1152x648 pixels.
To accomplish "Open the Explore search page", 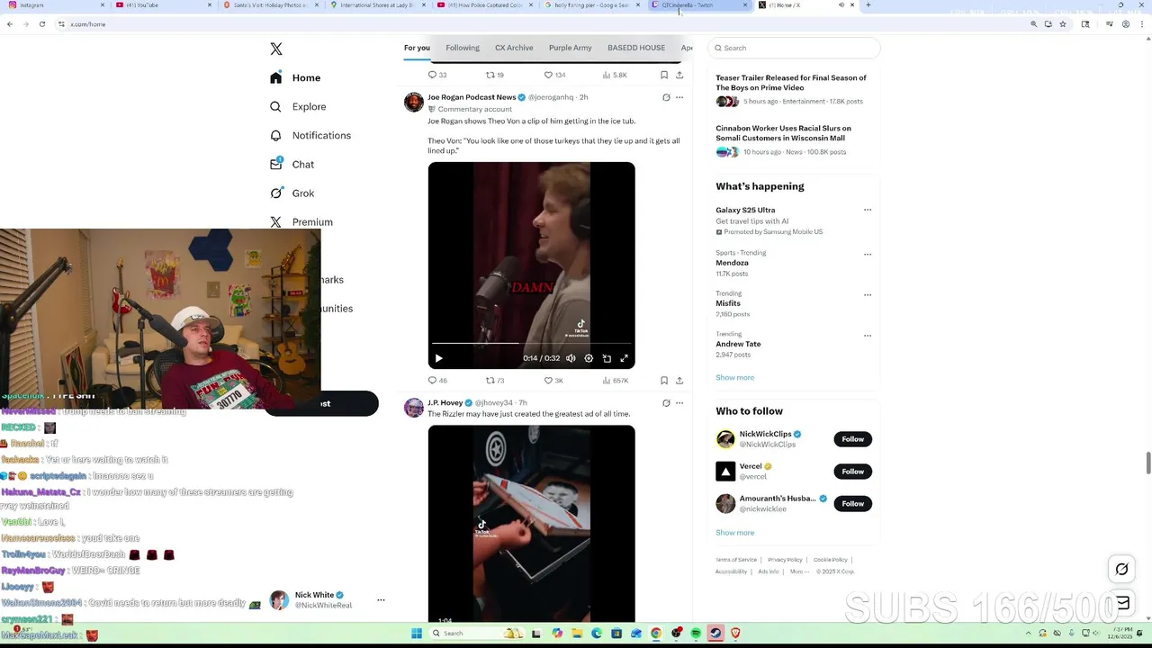I will [x=298, y=107].
